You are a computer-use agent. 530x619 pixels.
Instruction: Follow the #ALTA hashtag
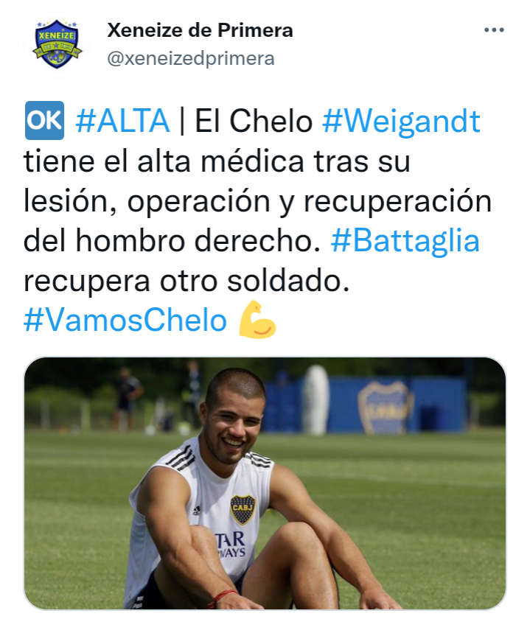(122, 121)
